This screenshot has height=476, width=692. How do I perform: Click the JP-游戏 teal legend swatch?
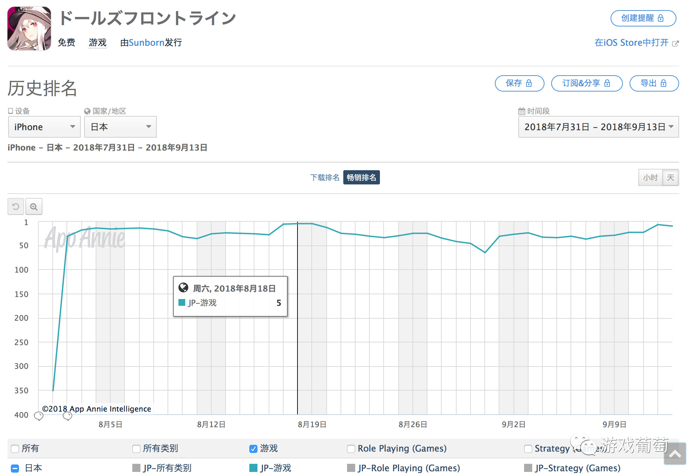pos(253,468)
